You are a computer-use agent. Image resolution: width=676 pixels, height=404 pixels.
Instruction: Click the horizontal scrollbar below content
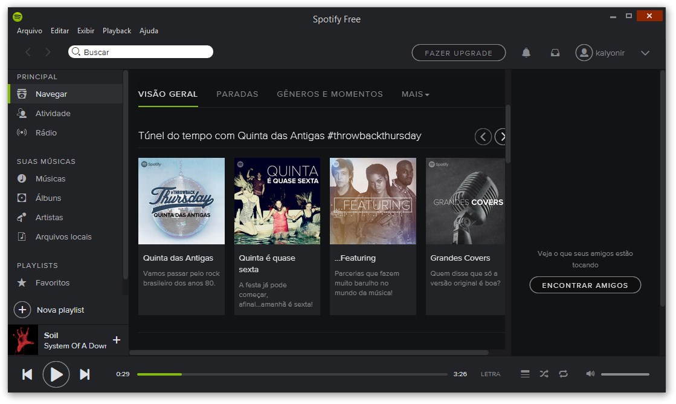(x=309, y=352)
